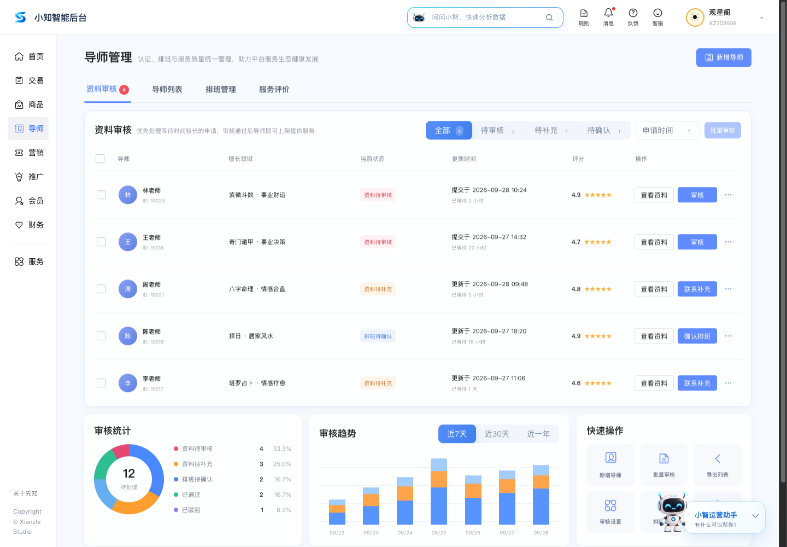Click the 已通过 legend dot

[176, 494]
